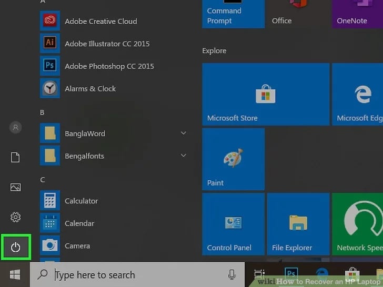383x287 pixels.
Task: Click the Windows Start button
Action: tap(15, 275)
